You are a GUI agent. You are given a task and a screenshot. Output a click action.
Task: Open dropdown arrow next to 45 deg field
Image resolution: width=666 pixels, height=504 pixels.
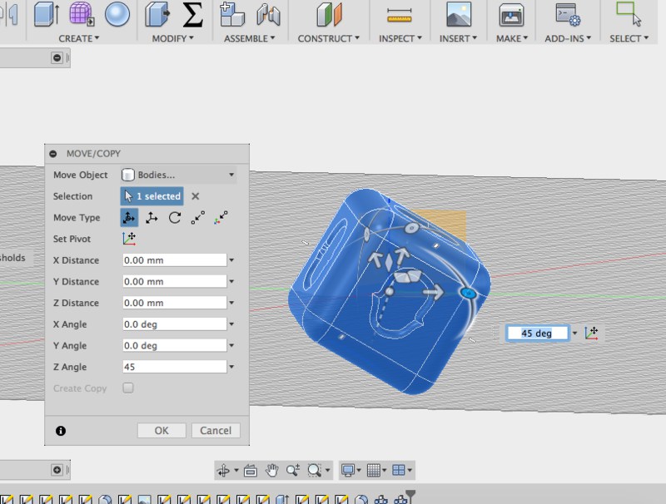tap(574, 333)
